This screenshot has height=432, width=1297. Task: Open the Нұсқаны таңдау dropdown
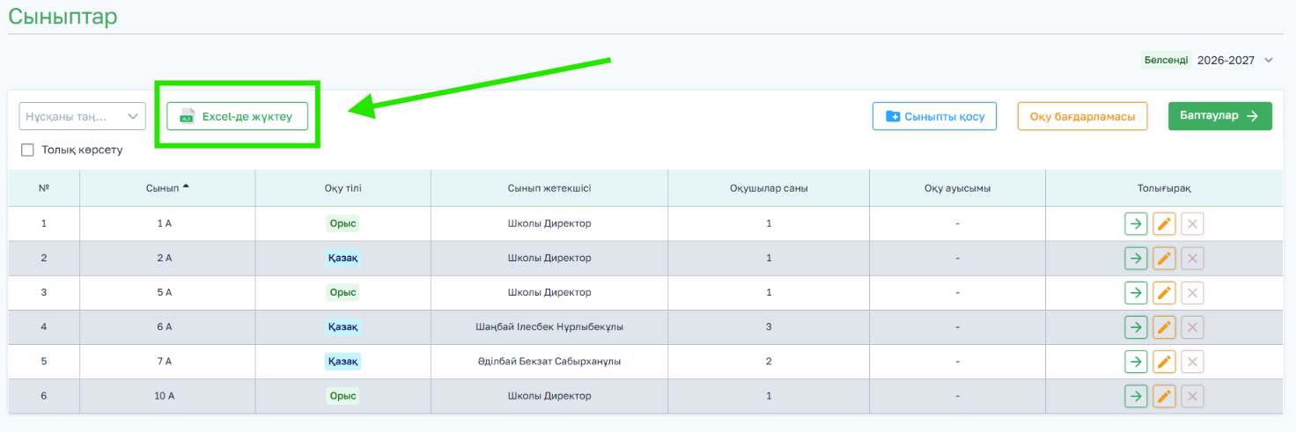(83, 116)
